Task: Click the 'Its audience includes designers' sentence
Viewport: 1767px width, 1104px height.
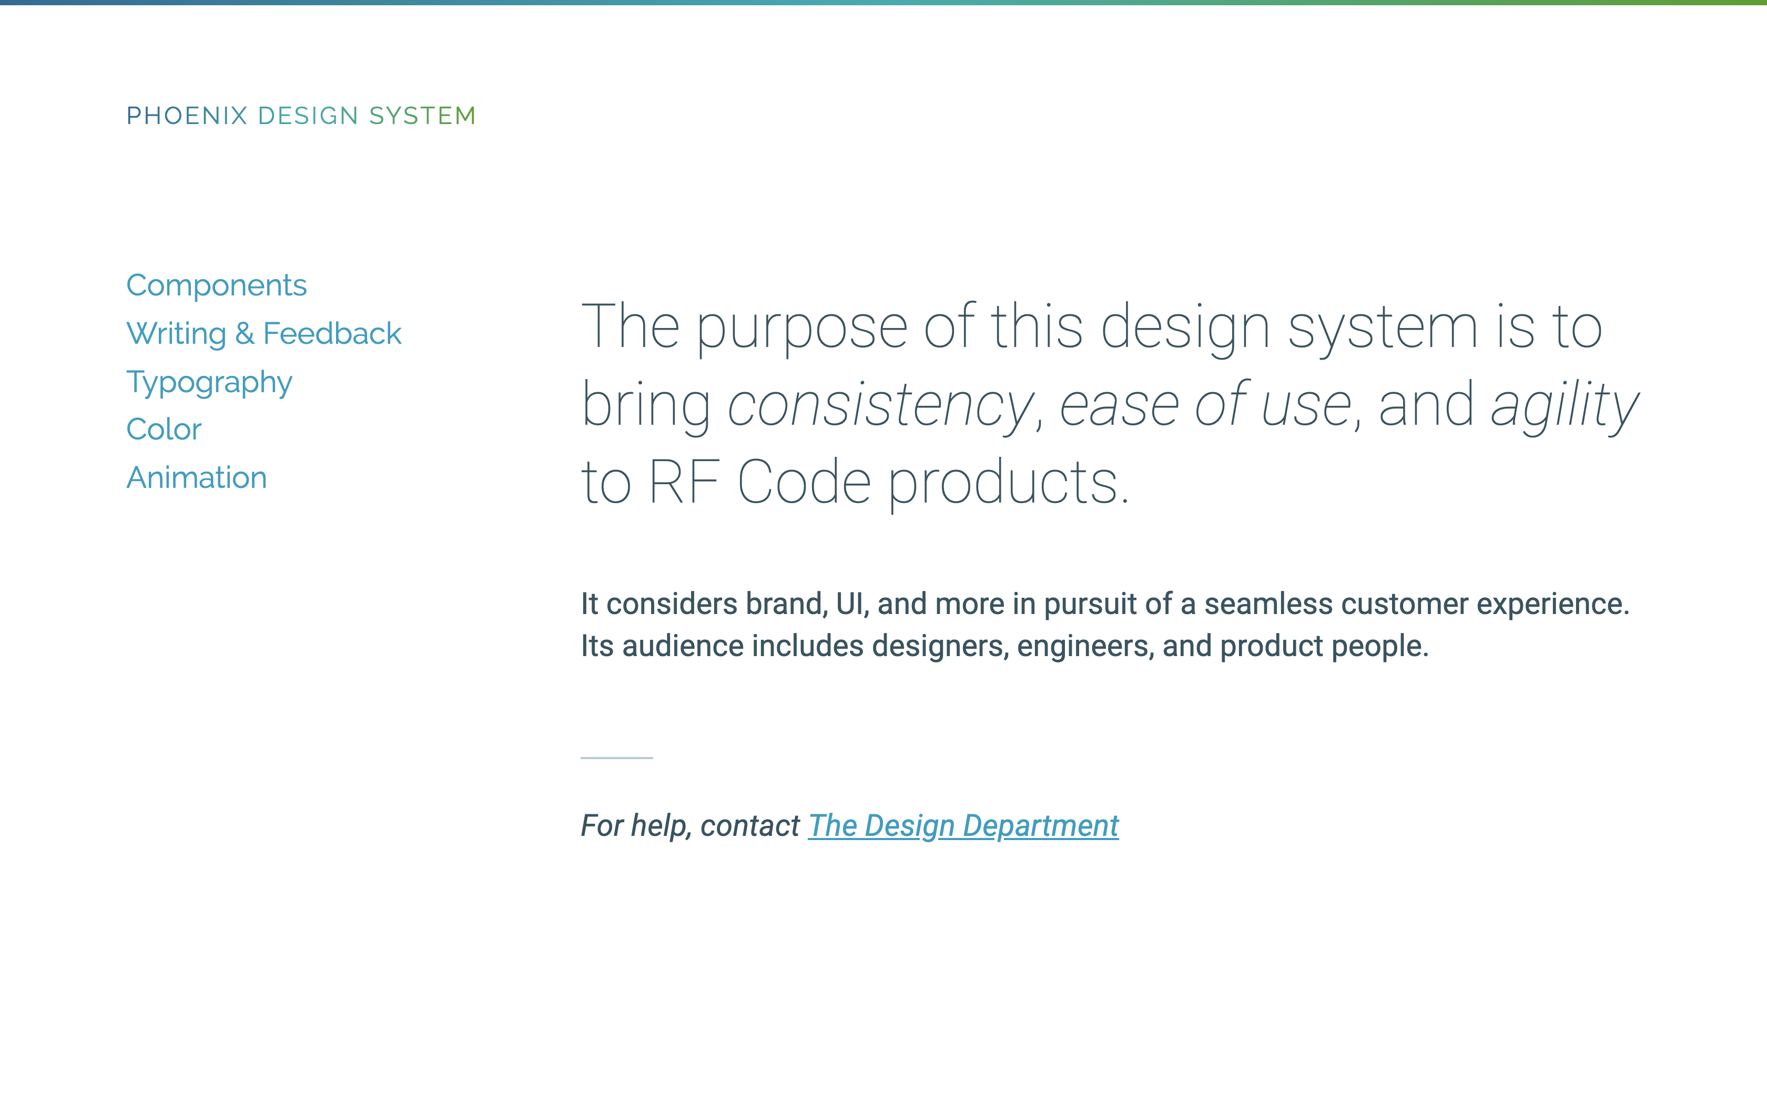Action: pyautogui.click(x=1004, y=646)
